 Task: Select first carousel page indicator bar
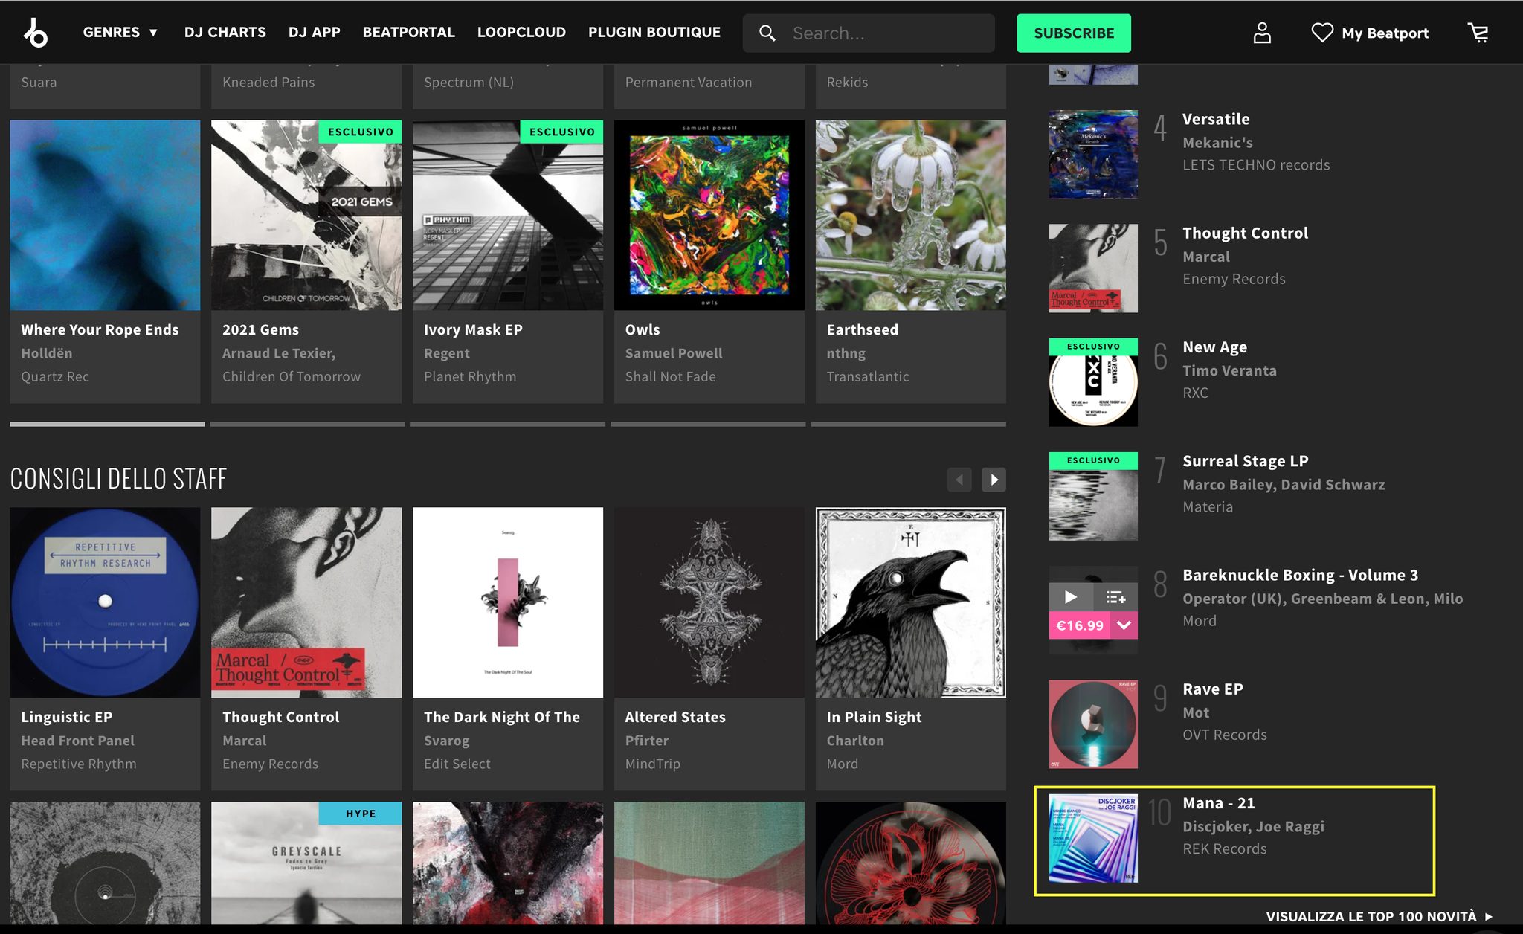tap(107, 425)
